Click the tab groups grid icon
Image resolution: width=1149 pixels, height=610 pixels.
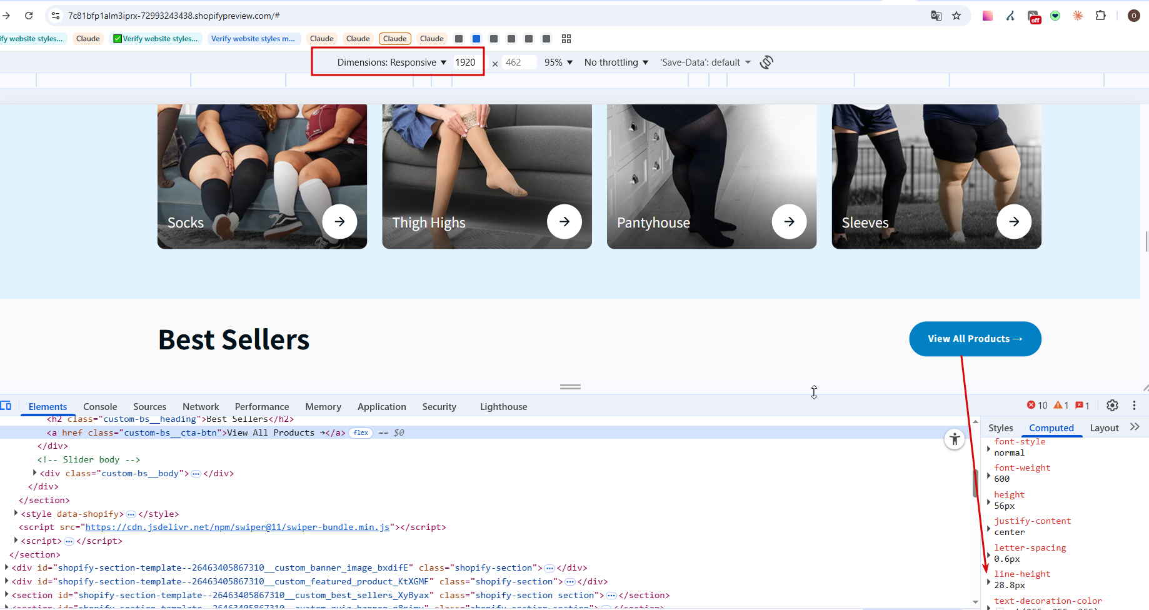(566, 39)
